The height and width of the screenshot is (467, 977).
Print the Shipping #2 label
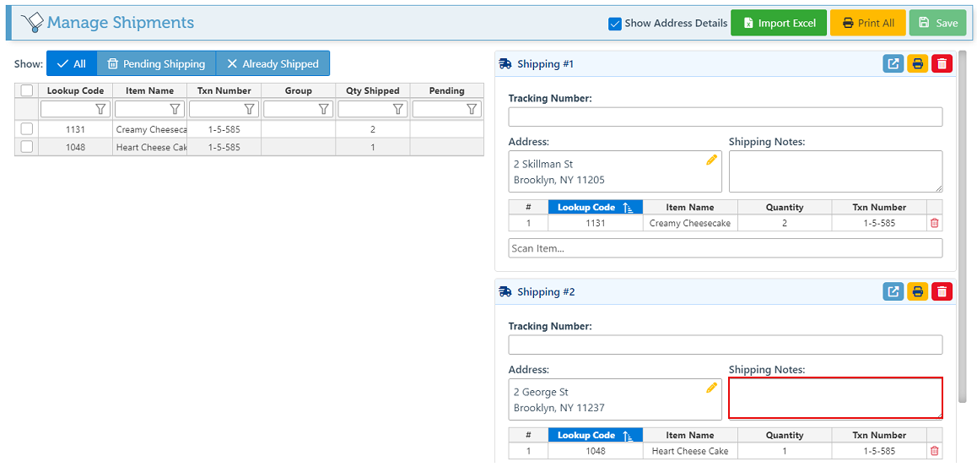click(917, 292)
